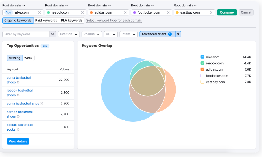Clear the footlocker.com domain field

click(168, 12)
